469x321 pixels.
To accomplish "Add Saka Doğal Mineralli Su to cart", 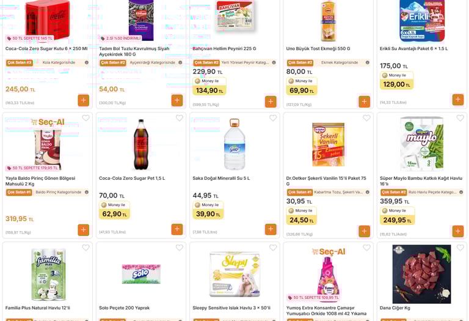I will (271, 229).
